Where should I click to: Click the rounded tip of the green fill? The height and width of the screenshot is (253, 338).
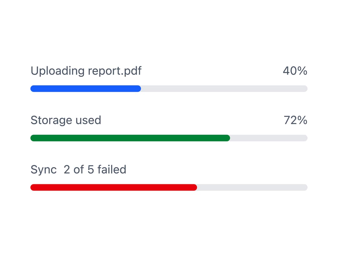pyautogui.click(x=228, y=138)
